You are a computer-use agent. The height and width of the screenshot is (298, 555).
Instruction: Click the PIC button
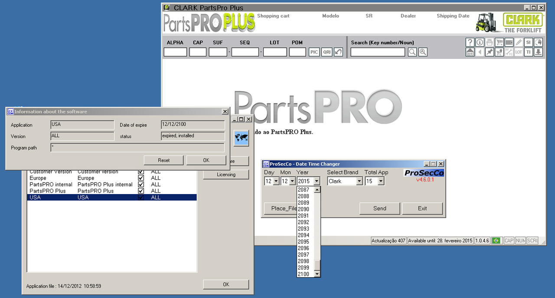(x=314, y=52)
